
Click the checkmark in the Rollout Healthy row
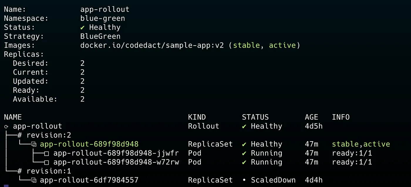(x=244, y=126)
